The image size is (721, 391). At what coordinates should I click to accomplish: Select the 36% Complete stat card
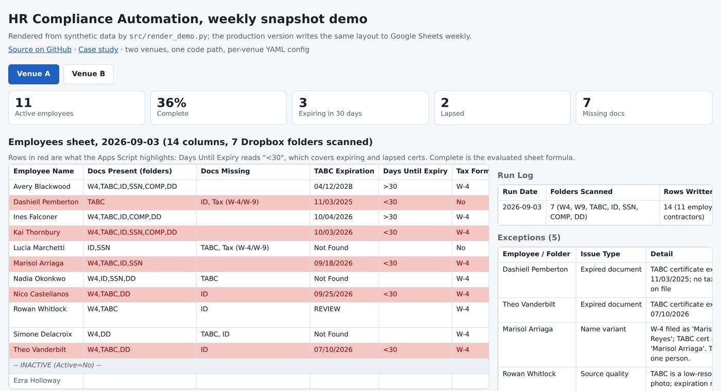[218, 108]
